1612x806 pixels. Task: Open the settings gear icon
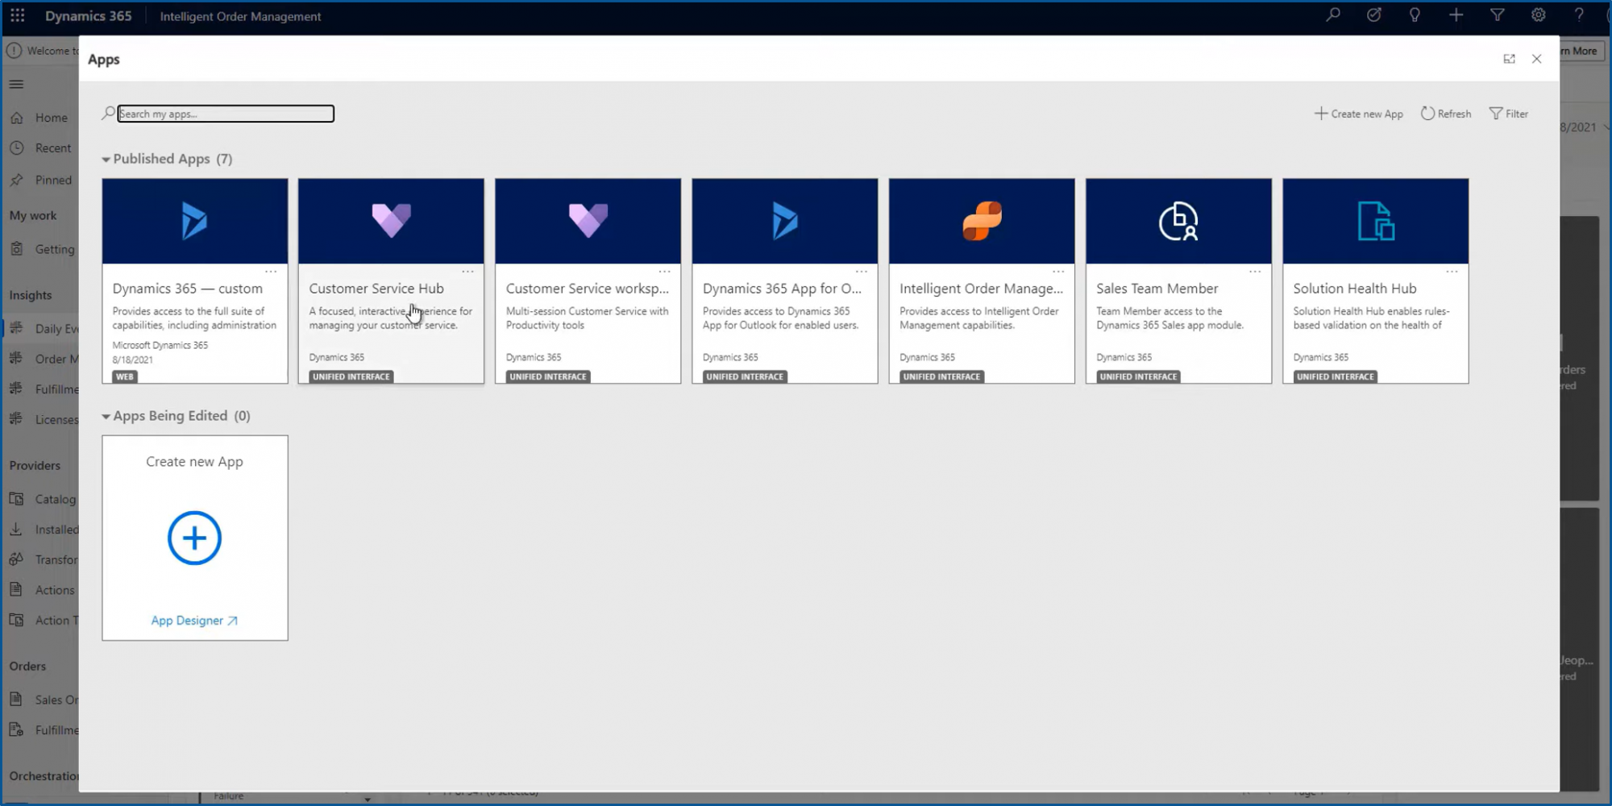tap(1538, 15)
